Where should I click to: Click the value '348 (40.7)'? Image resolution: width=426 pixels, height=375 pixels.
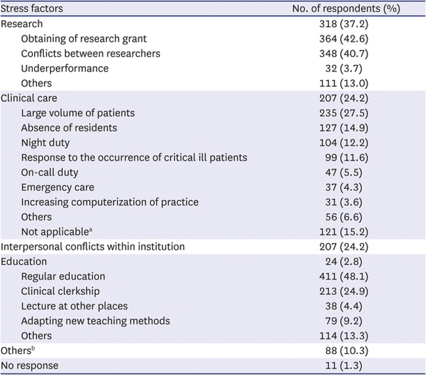click(x=343, y=54)
